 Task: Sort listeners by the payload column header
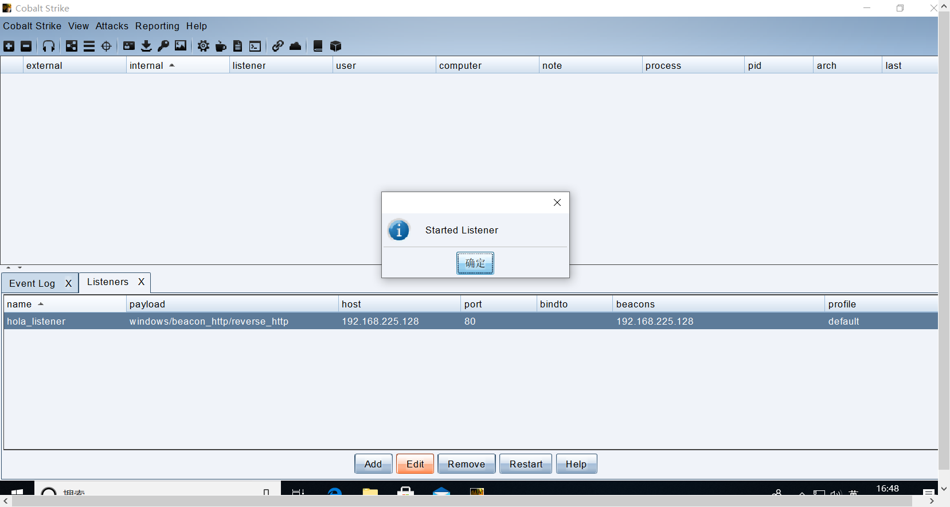(x=232, y=304)
